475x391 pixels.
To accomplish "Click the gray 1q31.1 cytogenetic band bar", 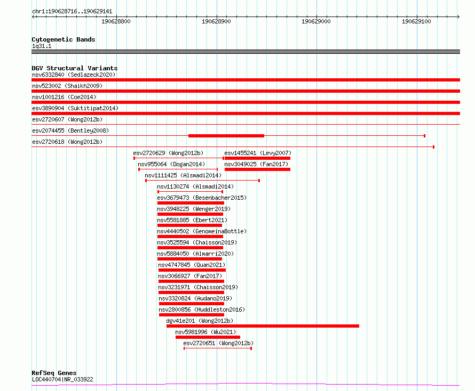I will (x=246, y=52).
